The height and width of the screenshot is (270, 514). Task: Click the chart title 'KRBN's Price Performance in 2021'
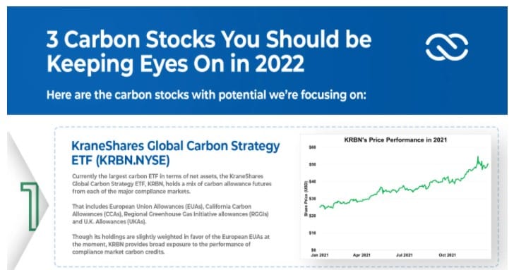pos(395,140)
